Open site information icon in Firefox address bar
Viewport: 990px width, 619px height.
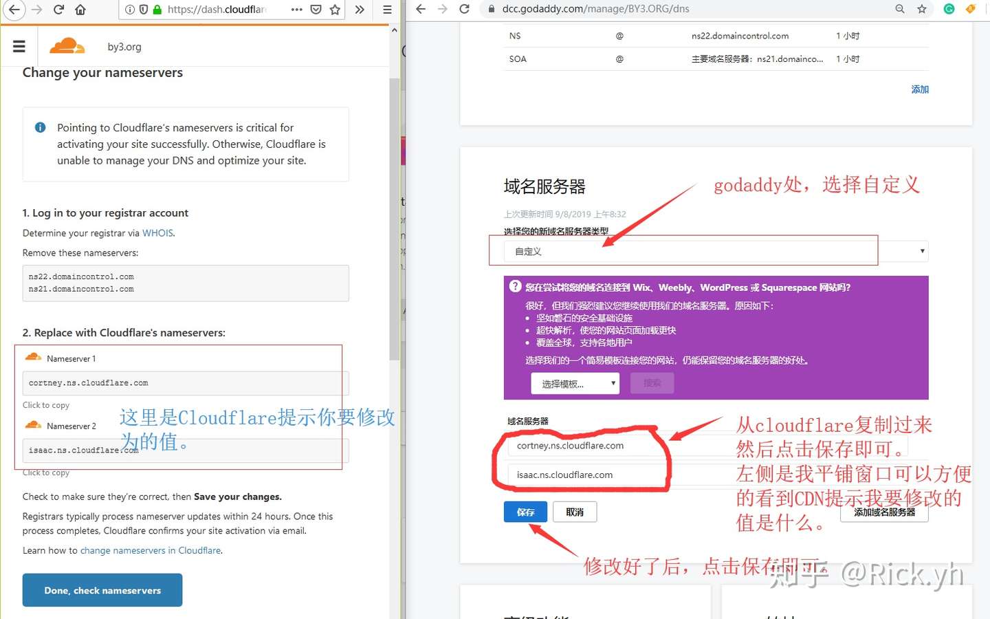tap(129, 10)
